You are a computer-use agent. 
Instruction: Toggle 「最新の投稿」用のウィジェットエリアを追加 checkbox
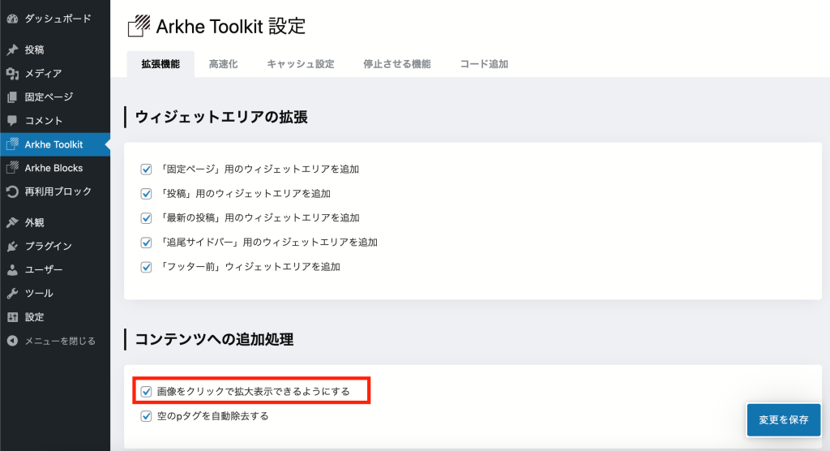(146, 218)
